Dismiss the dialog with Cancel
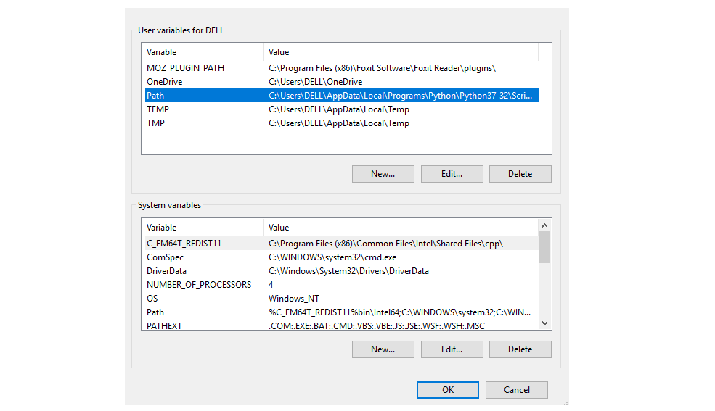Viewport: 715px width, 411px height. click(x=517, y=389)
